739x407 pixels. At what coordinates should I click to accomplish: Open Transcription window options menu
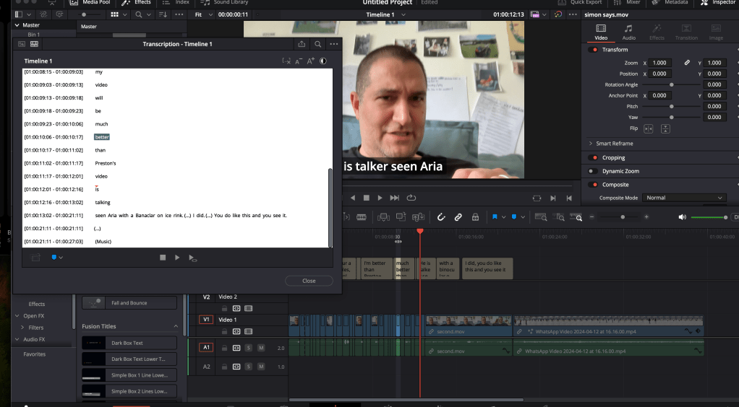click(333, 44)
